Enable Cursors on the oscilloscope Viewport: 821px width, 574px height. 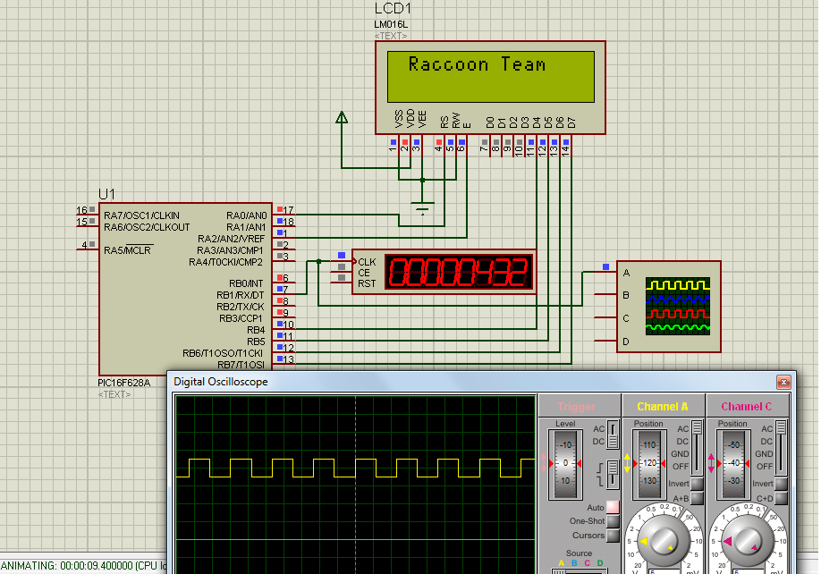click(x=611, y=535)
